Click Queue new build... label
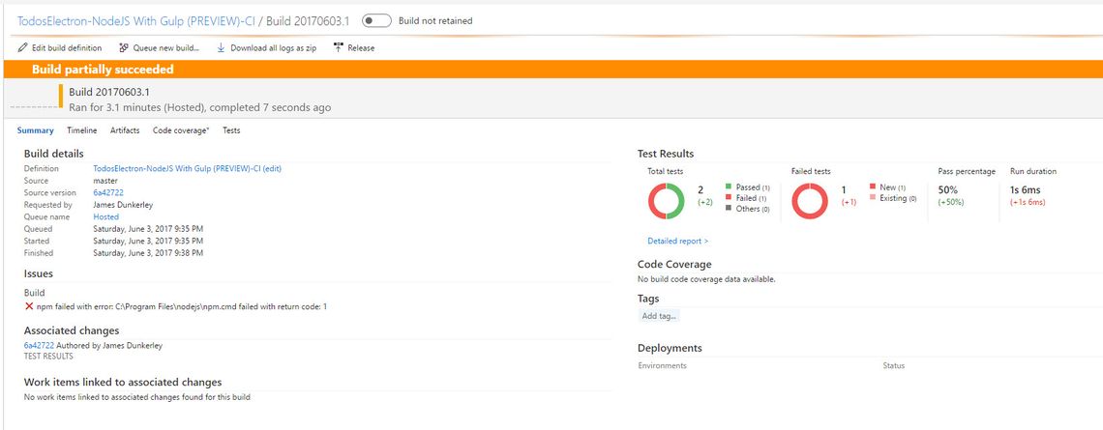Image resolution: width=1103 pixels, height=430 pixels. pyautogui.click(x=166, y=47)
